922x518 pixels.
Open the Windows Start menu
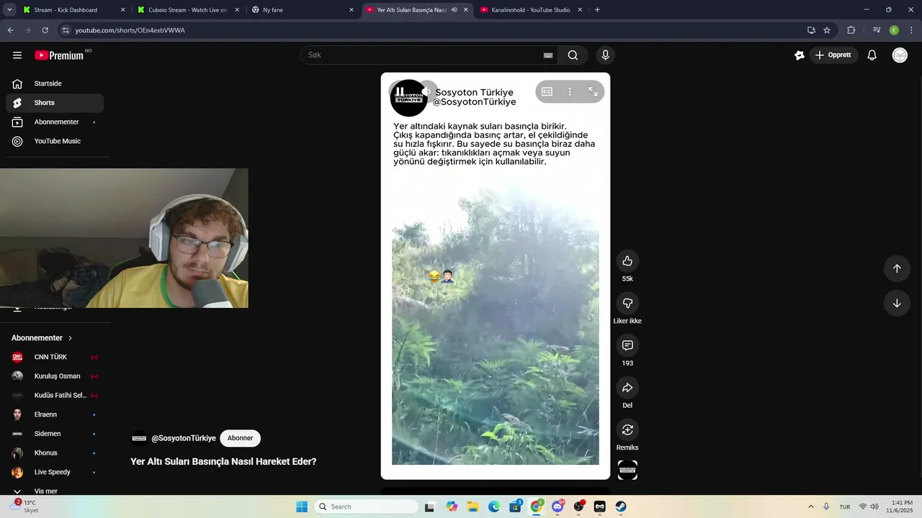[x=302, y=506]
